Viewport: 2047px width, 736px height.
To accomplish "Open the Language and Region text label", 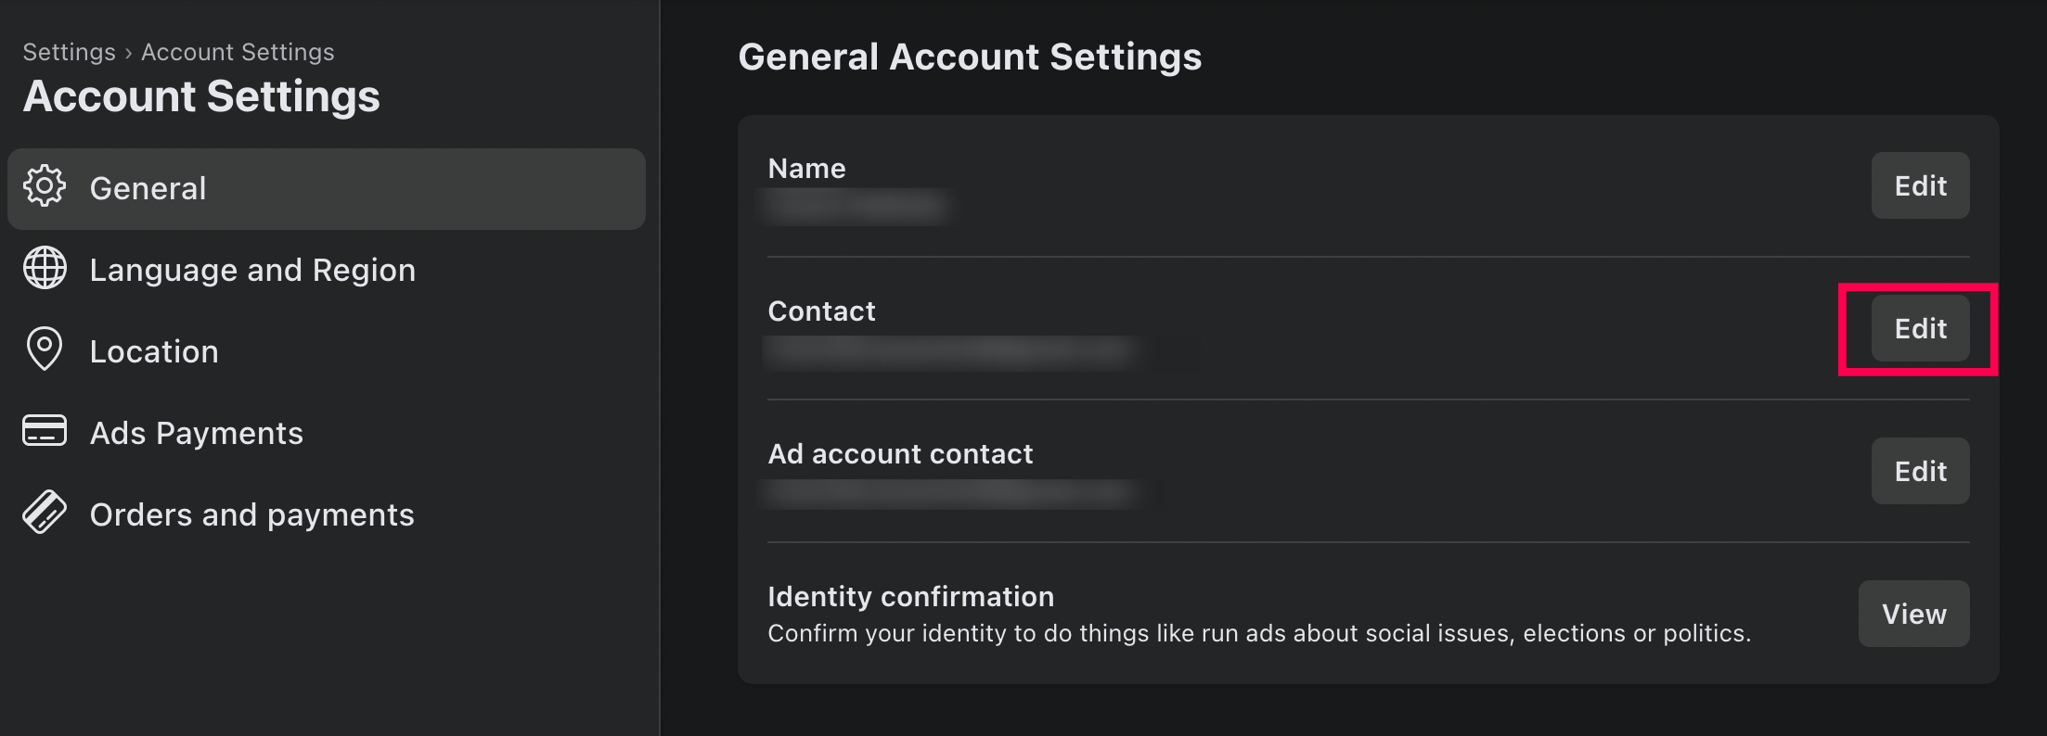I will (252, 270).
